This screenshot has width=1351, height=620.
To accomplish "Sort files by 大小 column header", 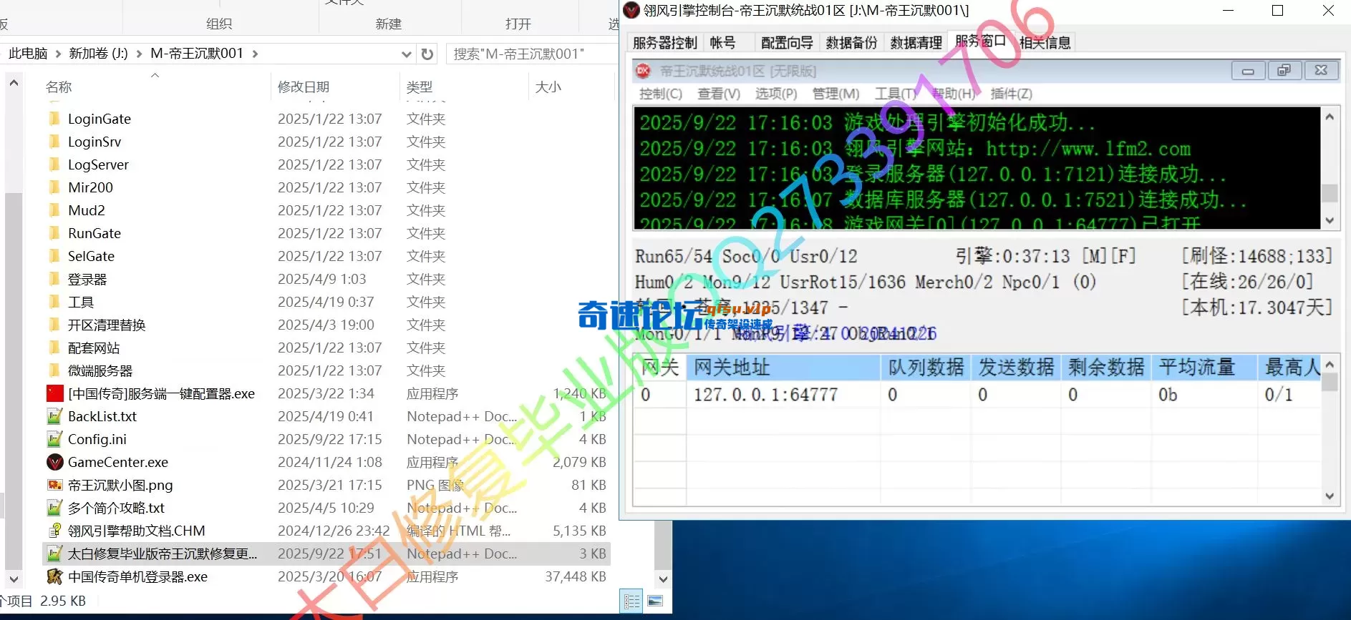I will pyautogui.click(x=571, y=87).
